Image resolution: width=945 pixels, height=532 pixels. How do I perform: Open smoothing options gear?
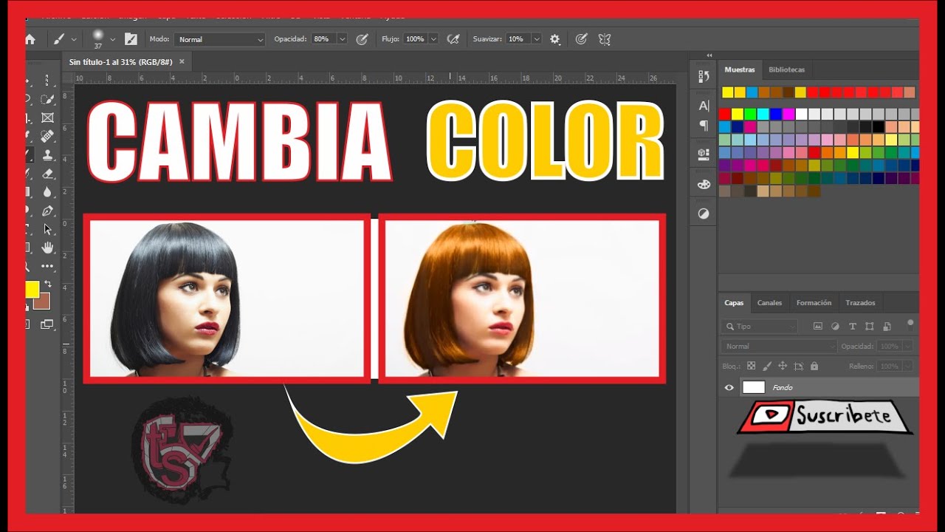[555, 39]
